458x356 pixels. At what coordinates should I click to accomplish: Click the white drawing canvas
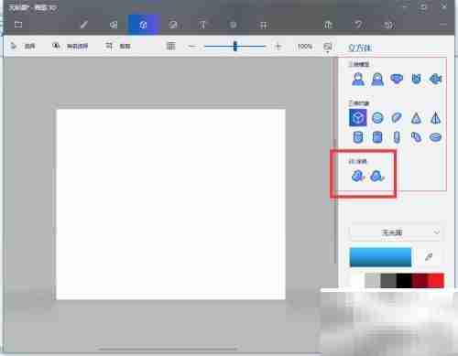click(x=171, y=204)
